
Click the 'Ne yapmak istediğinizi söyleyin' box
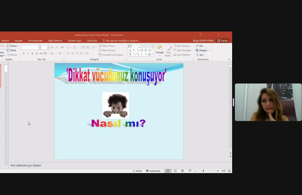121,41
